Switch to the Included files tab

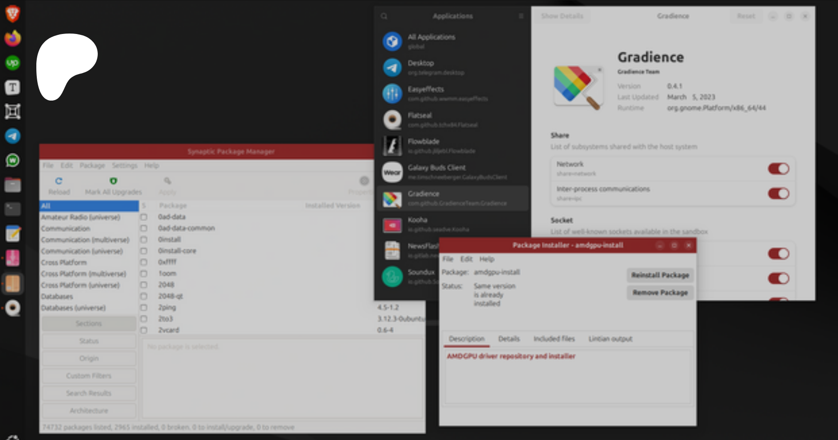coord(554,339)
